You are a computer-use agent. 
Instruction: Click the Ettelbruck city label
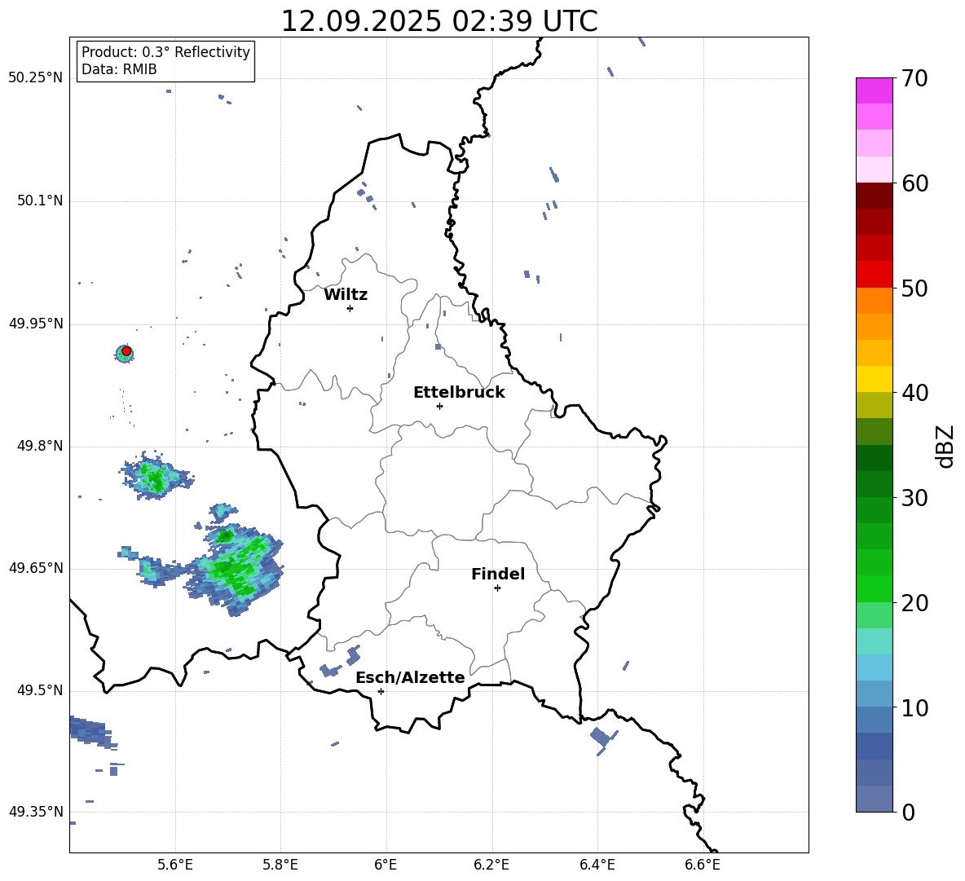tap(459, 393)
